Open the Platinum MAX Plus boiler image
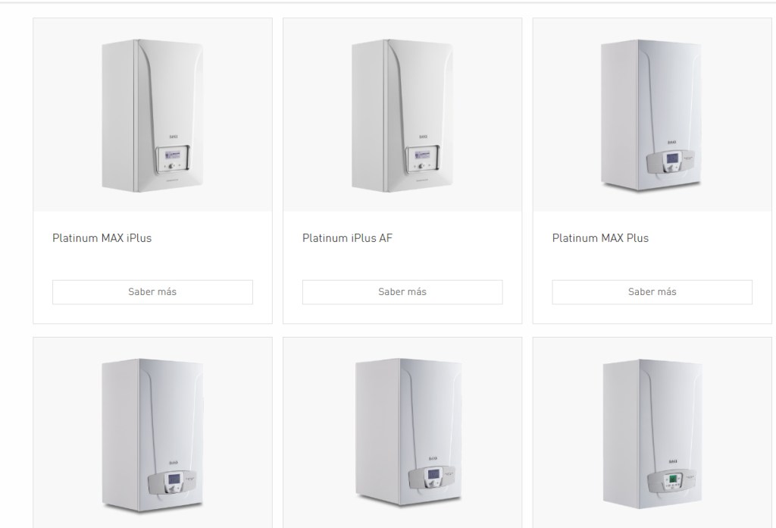The height and width of the screenshot is (528, 776). tap(652, 115)
